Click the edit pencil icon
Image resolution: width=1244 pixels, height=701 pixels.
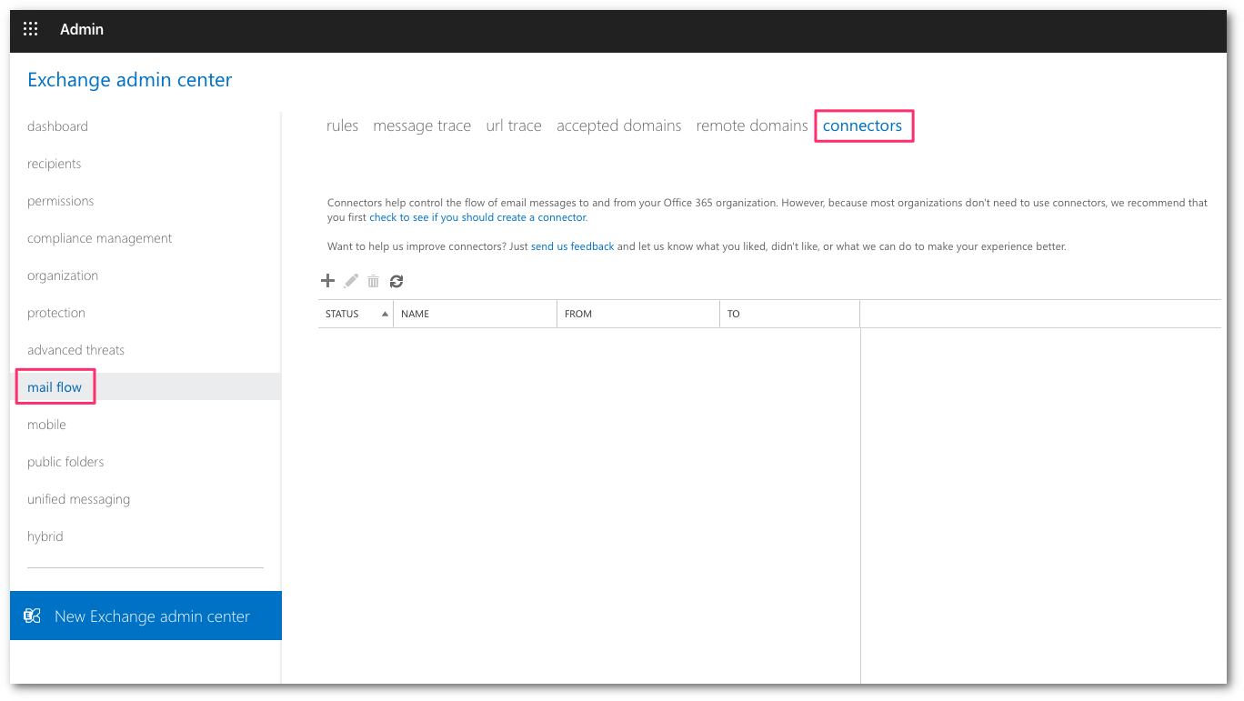coord(351,281)
